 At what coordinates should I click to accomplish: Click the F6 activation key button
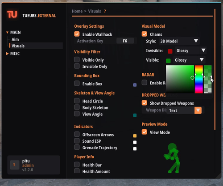tap(125, 41)
